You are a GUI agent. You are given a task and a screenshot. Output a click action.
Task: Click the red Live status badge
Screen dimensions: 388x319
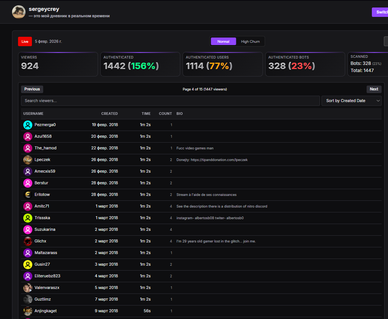[x=25, y=42]
